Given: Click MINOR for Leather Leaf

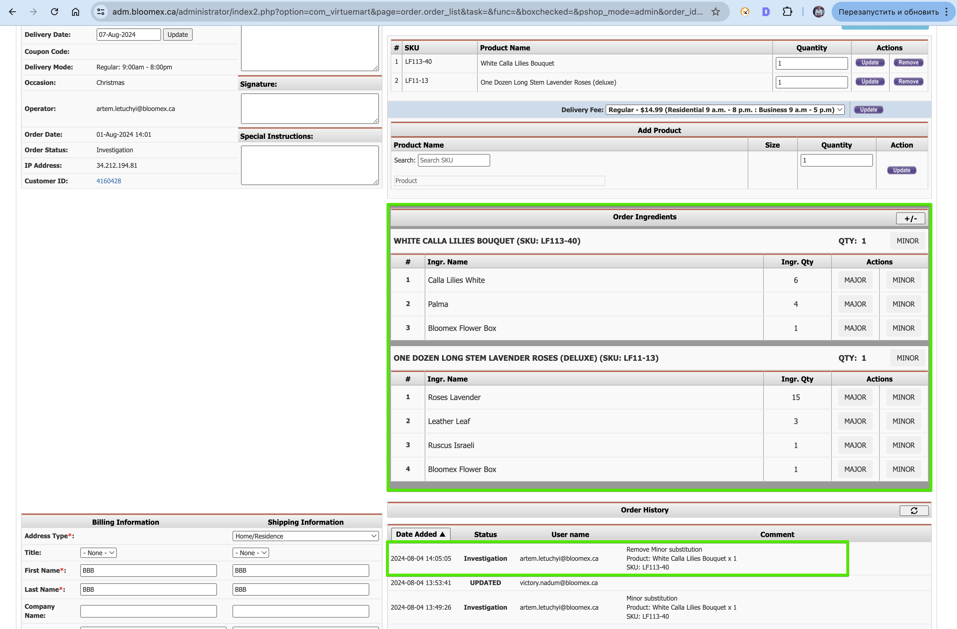Looking at the screenshot, I should [x=903, y=421].
